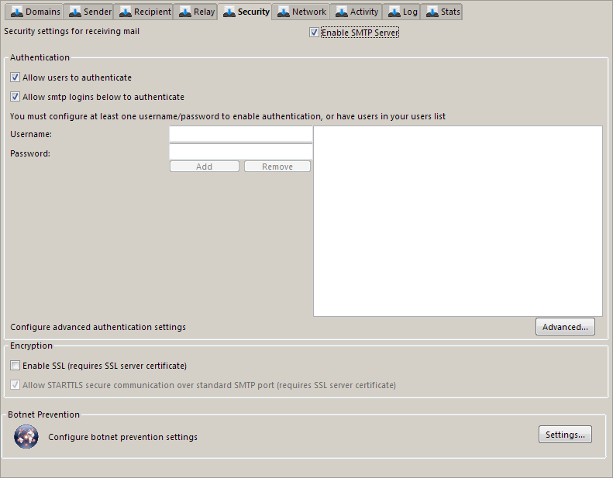Click the botnet prevention globe icon
The image size is (613, 478).
pos(26,437)
